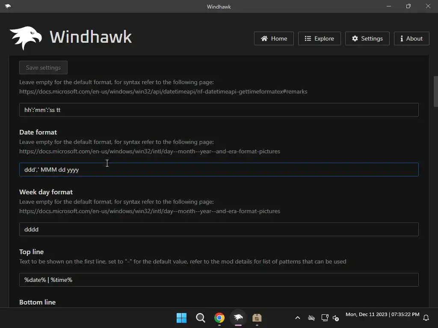This screenshot has height=328, width=438.
Task: Minimize the Windhawk window
Action: (389, 6)
